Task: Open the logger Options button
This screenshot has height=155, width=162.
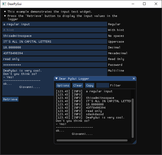Action: (63, 85)
